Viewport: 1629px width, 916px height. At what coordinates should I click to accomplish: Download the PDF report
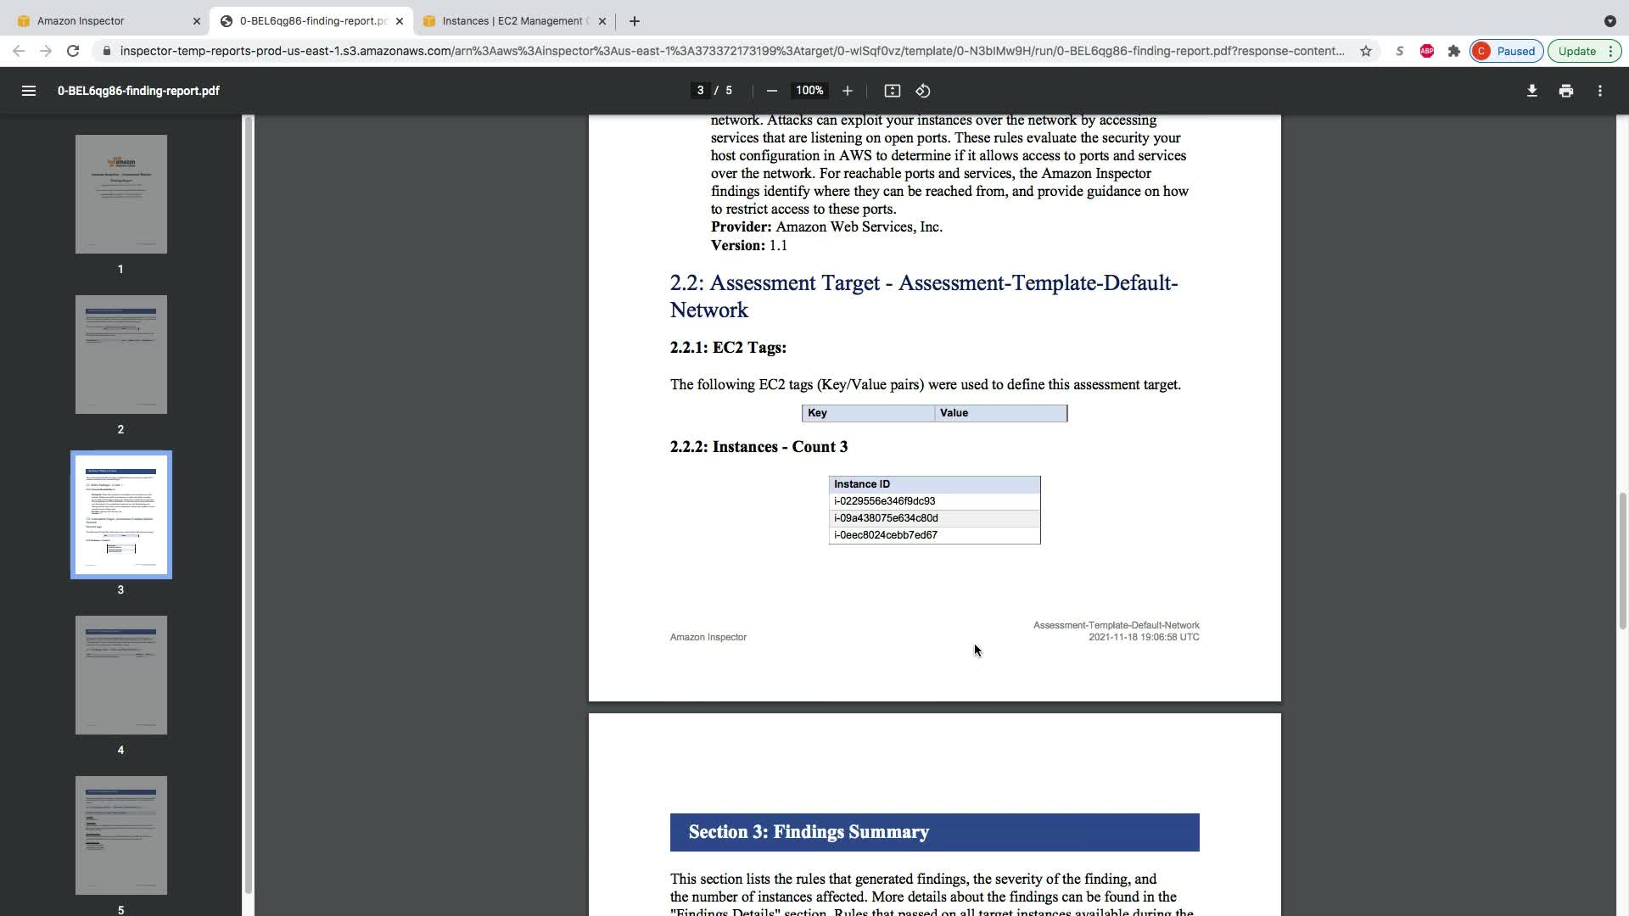[1531, 91]
